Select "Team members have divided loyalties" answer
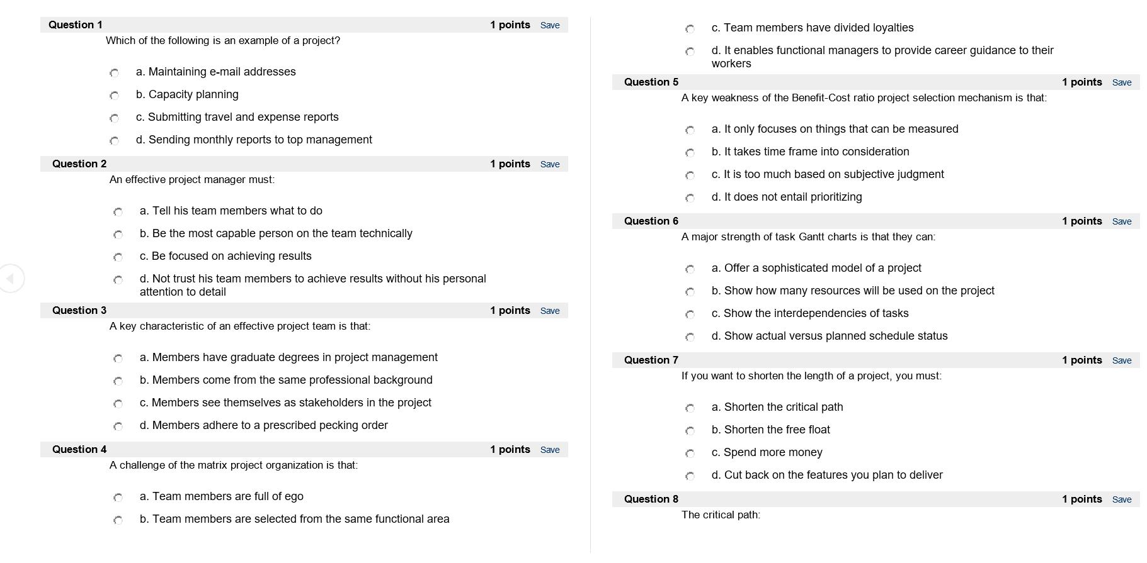Image resolution: width=1147 pixels, height=563 pixels. (690, 30)
